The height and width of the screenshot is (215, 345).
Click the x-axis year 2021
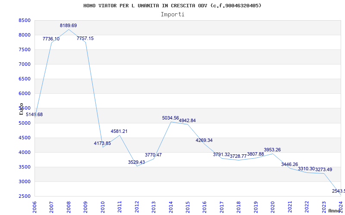click(290, 207)
